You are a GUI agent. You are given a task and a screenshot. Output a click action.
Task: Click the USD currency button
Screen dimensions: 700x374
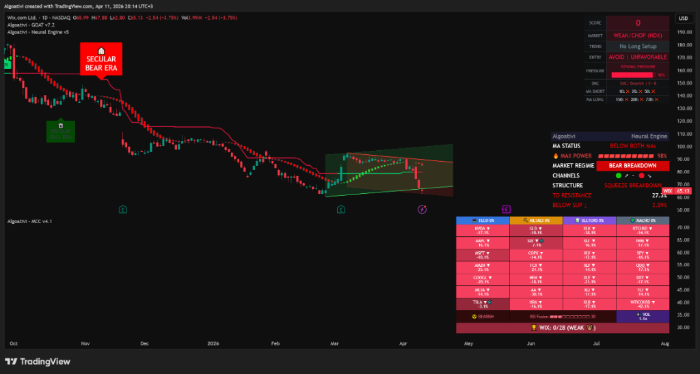click(684, 18)
